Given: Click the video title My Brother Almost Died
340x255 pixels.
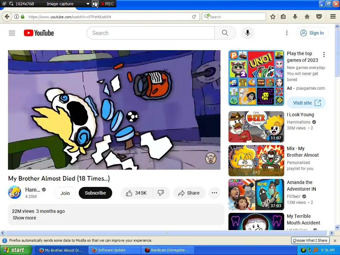Looking at the screenshot, I should pos(59,178).
